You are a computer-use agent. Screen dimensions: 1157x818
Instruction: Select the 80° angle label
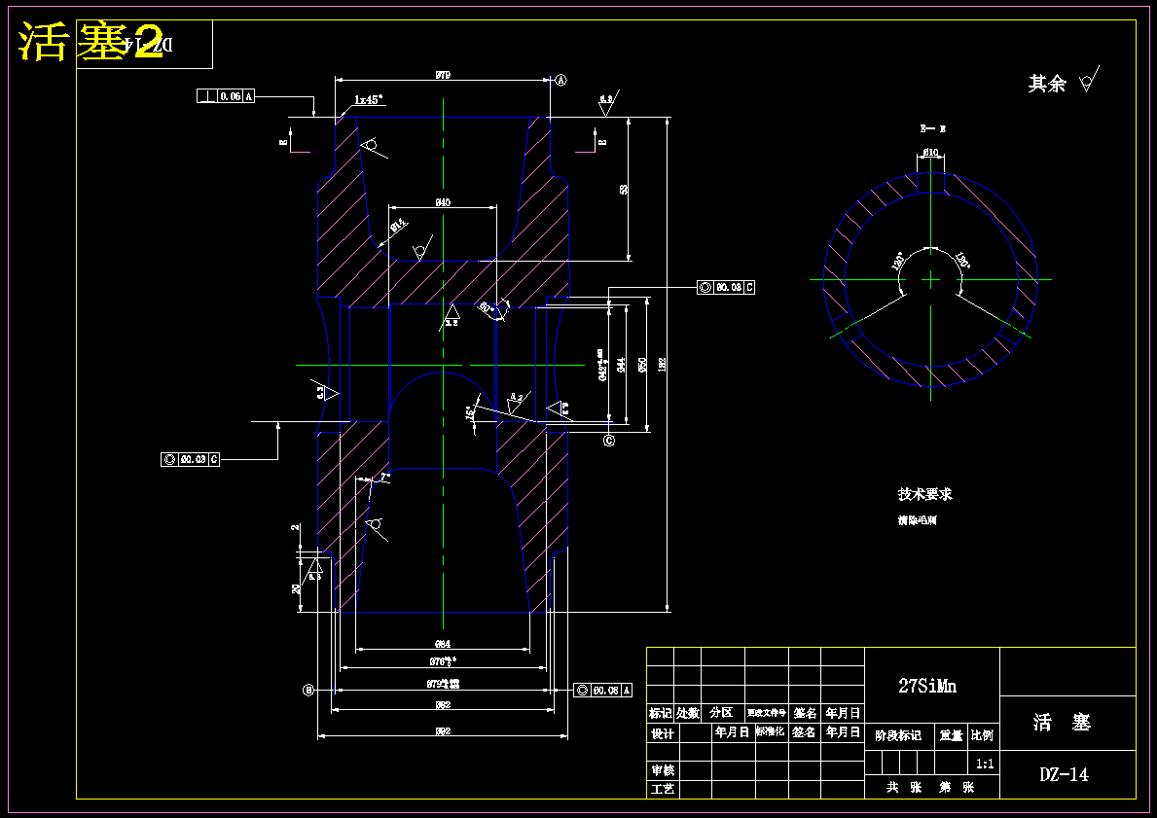pyautogui.click(x=487, y=308)
